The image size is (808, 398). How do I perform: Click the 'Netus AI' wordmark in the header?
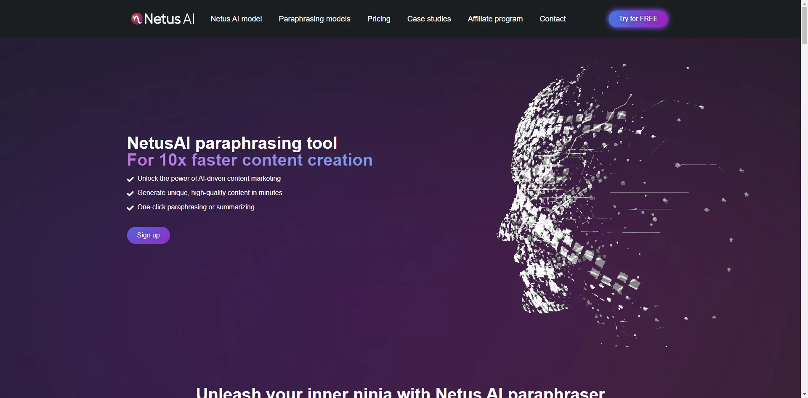pos(170,18)
